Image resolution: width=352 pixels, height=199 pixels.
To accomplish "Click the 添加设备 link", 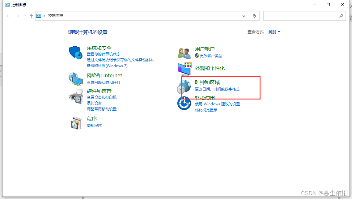I will [94, 103].
